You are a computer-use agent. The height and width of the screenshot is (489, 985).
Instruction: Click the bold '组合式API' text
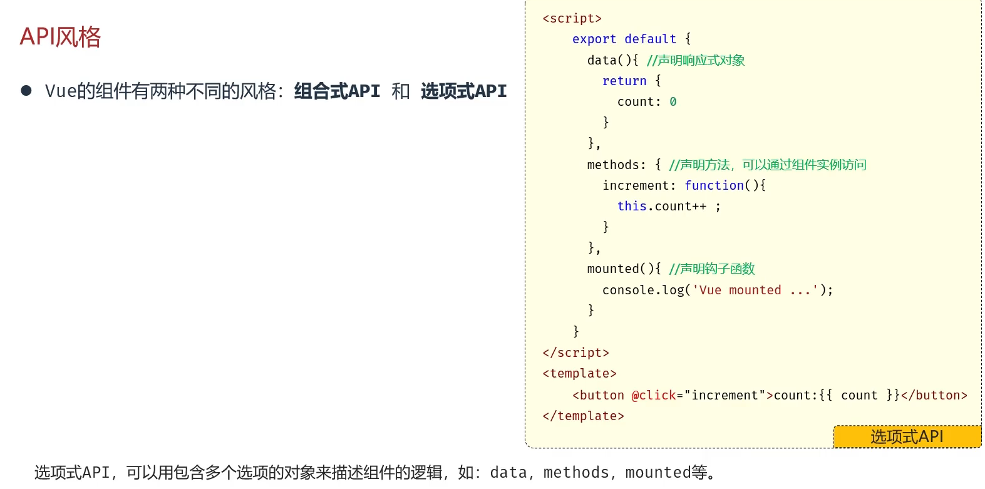tap(337, 91)
